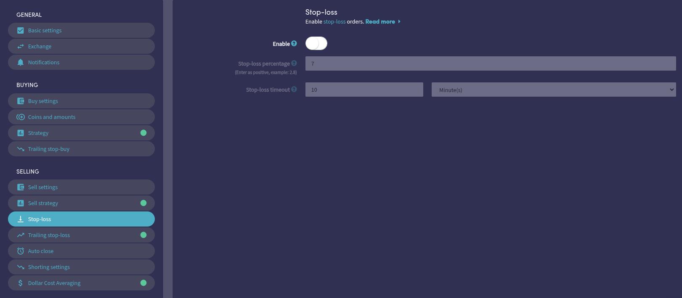
Task: Click the Stop-loss percentage input field
Action: pos(490,63)
